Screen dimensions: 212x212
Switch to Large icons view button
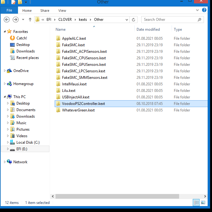203,203
